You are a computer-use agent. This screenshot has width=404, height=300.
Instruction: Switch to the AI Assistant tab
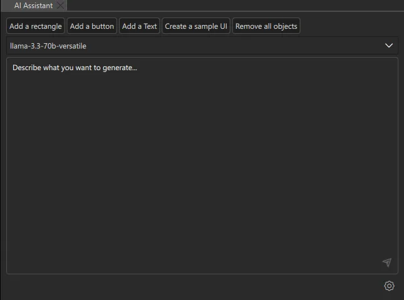coord(33,6)
